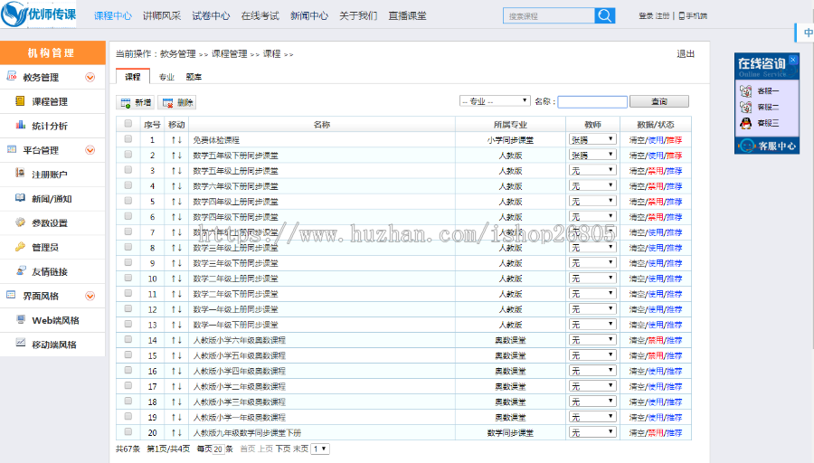Click the 查询 button
This screenshot has width=814, height=463.
pyautogui.click(x=659, y=101)
